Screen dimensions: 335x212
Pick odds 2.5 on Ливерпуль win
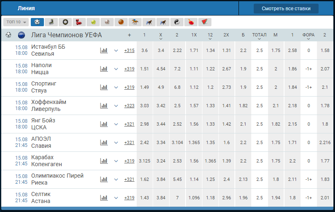pyautogui.click(x=177, y=106)
